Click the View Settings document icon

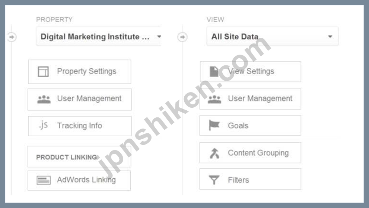tap(214, 72)
